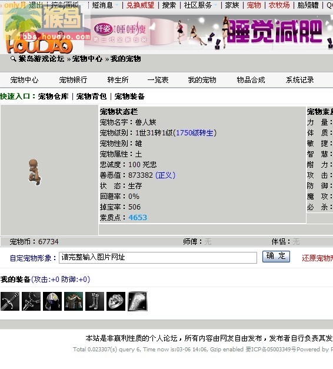Click the 宠物名字：兽人族 text

tap(128, 122)
